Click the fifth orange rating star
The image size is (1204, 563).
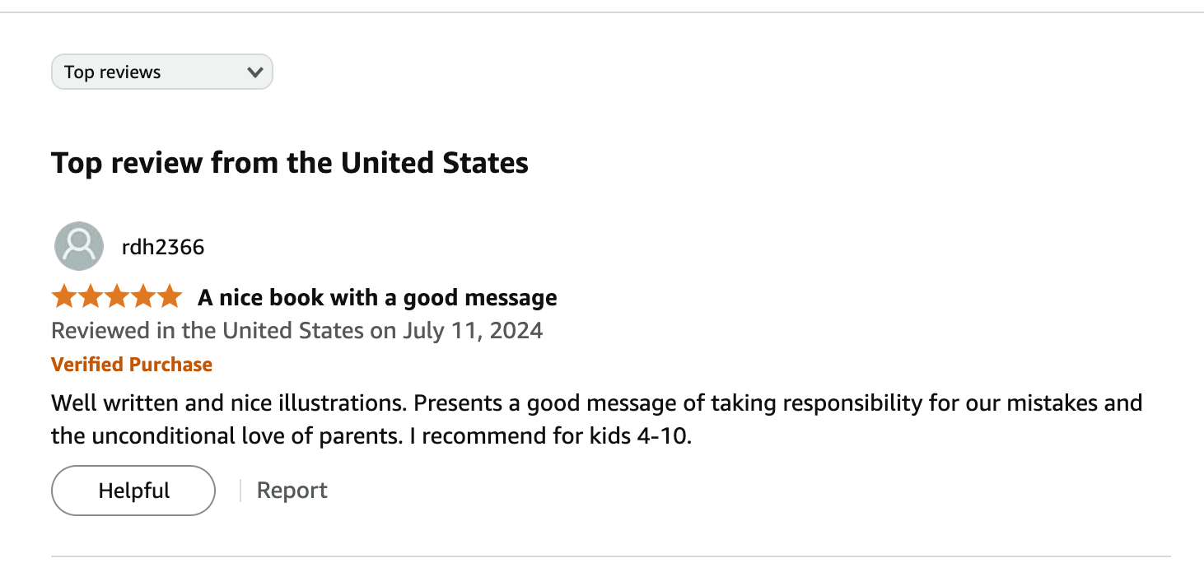(168, 296)
